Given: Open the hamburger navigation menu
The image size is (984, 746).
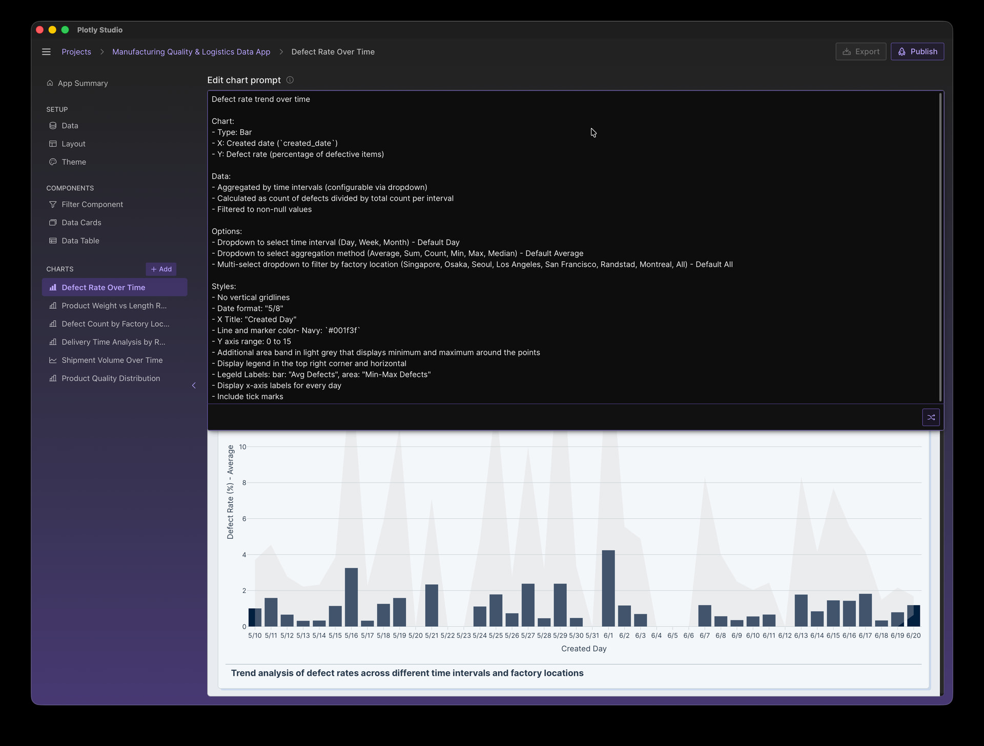Looking at the screenshot, I should point(46,52).
